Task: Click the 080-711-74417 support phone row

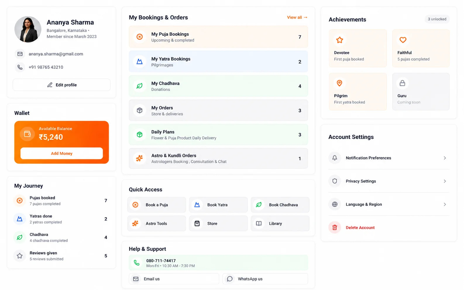Action: tap(218, 263)
